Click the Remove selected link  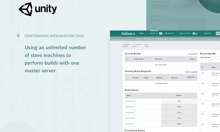[x=191, y=72]
